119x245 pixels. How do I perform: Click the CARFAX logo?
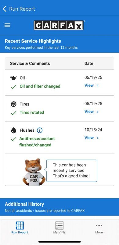click(x=59, y=25)
